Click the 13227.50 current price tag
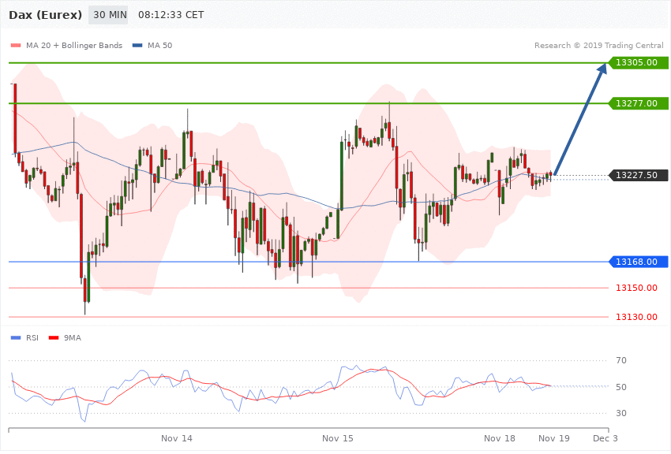This screenshot has height=454, width=671. (x=638, y=175)
